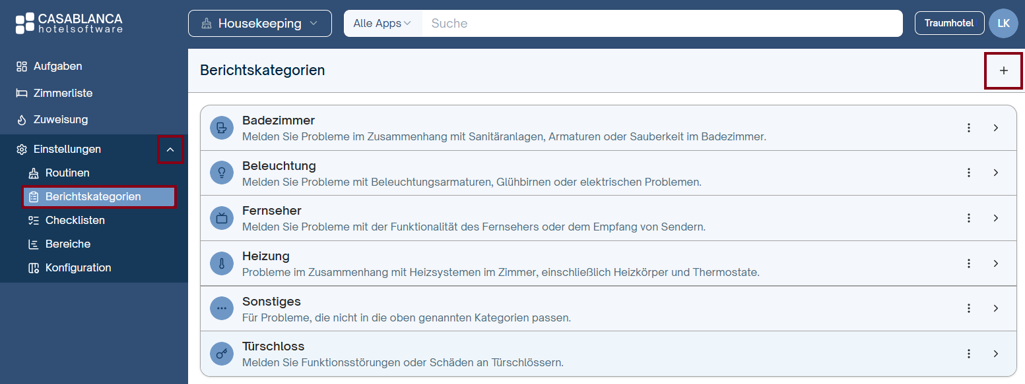Viewport: 1025px width, 384px height.
Task: Open the three-dot menu for Heizung
Action: 969,263
